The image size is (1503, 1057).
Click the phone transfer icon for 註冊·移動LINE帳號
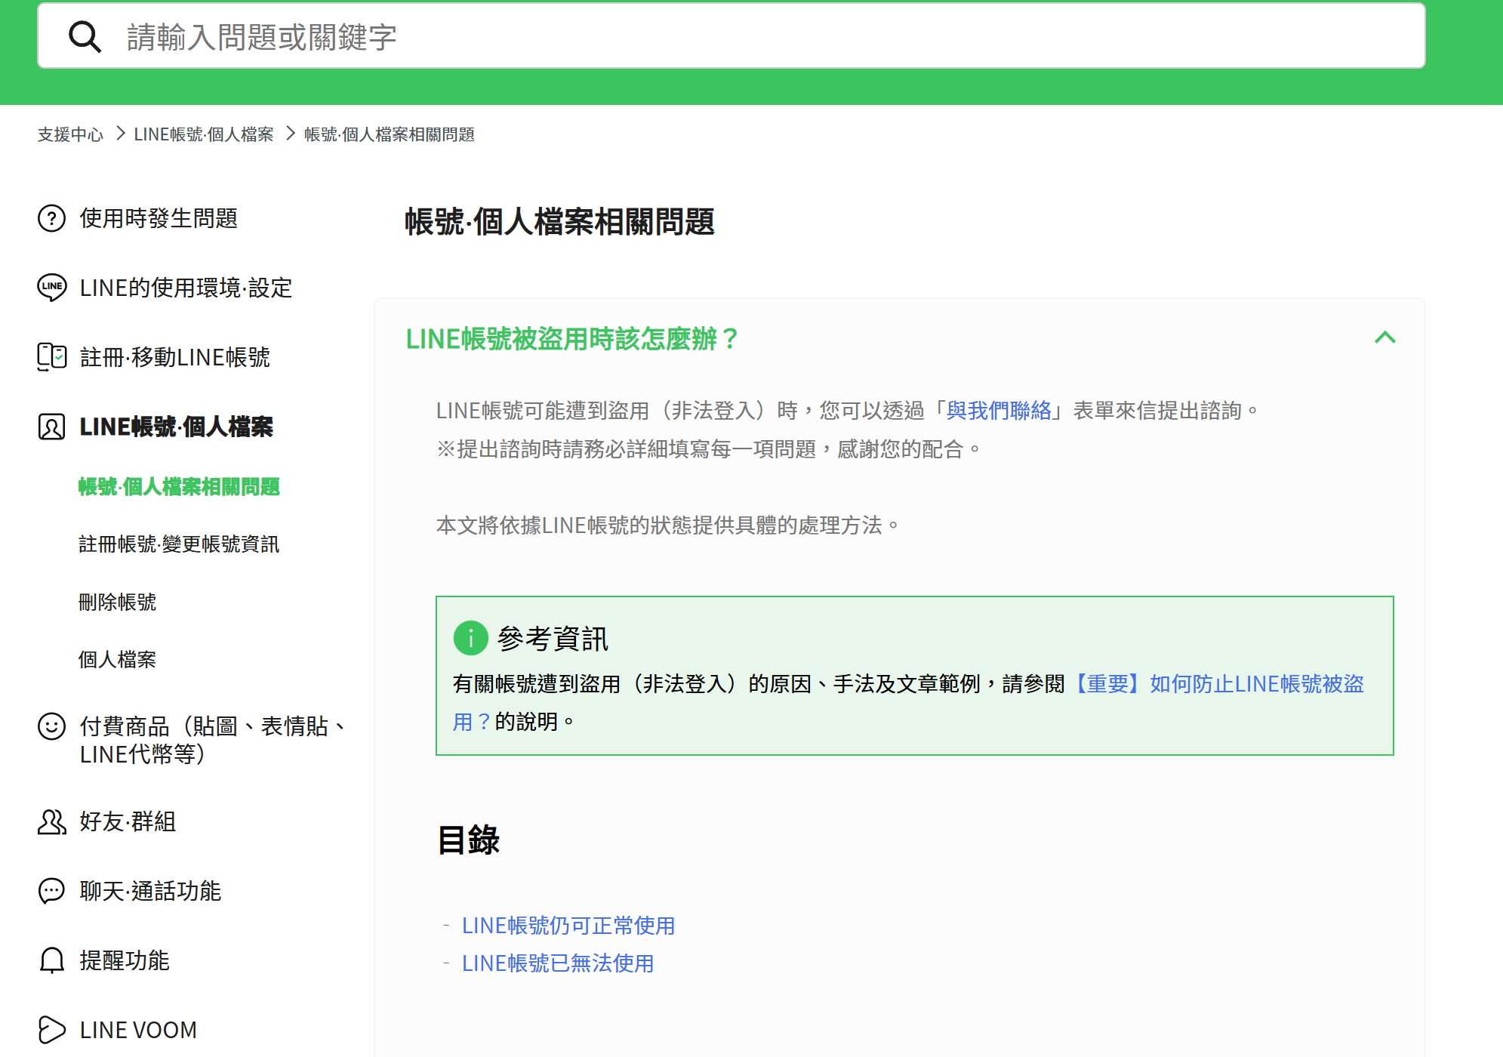(51, 356)
